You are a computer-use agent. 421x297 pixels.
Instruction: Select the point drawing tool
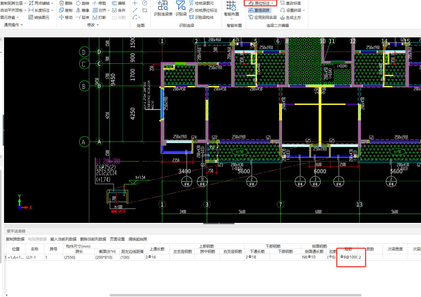click(x=135, y=3)
